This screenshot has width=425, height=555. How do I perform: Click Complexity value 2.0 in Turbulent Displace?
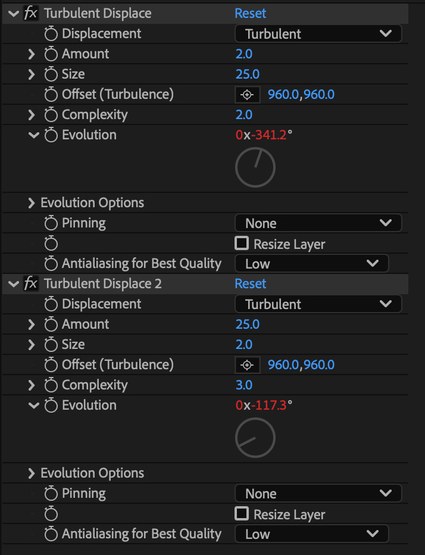tap(244, 115)
